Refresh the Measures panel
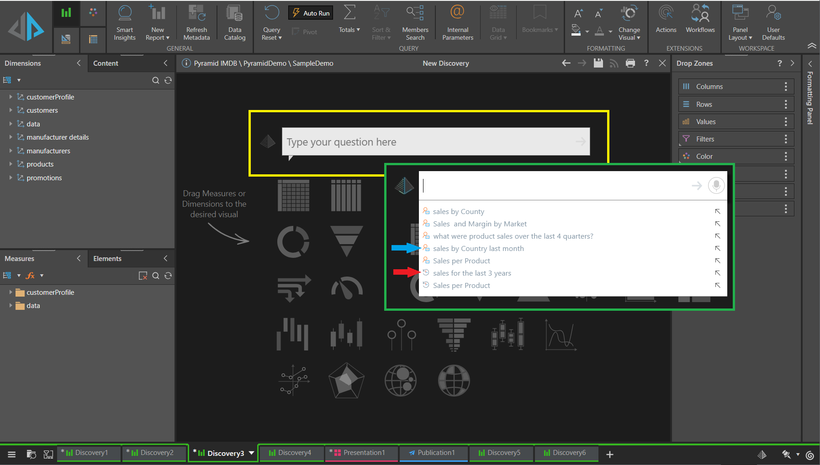This screenshot has height=465, width=820. 168,276
